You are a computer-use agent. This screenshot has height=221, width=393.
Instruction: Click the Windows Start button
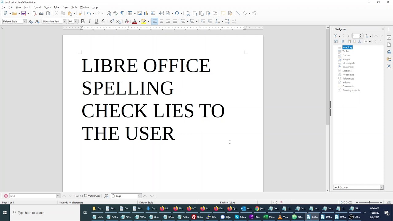tap(5, 213)
